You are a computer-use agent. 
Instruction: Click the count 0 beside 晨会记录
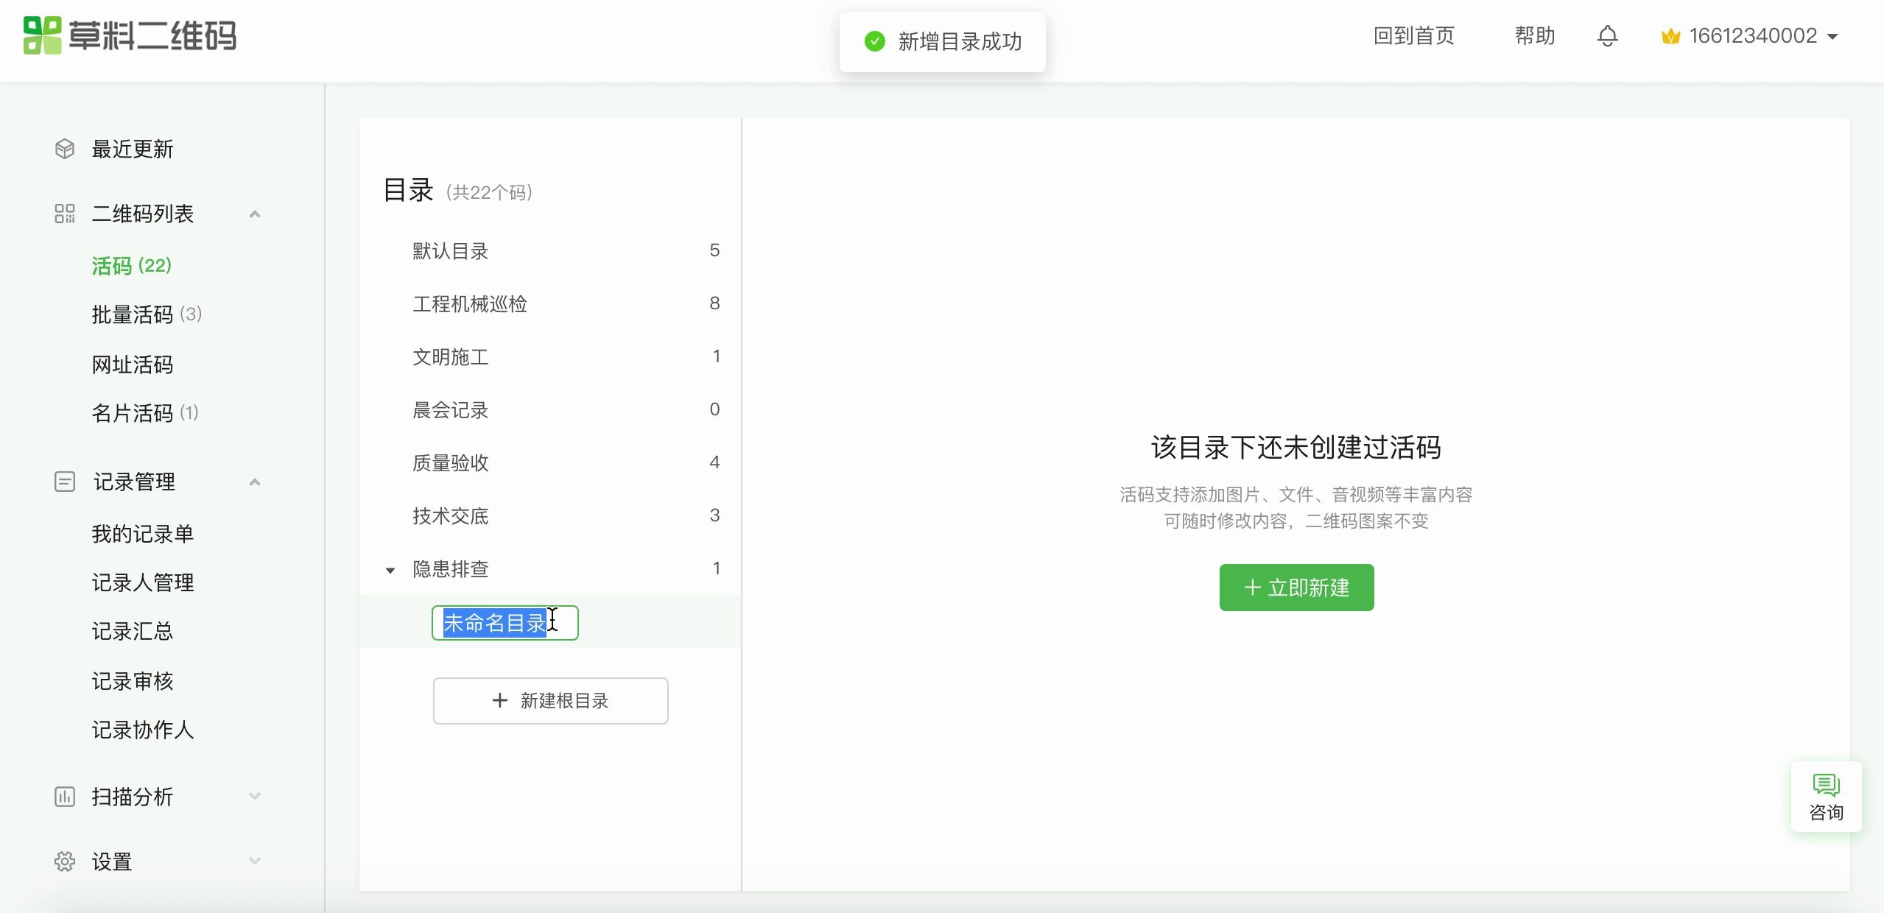pyautogui.click(x=714, y=409)
